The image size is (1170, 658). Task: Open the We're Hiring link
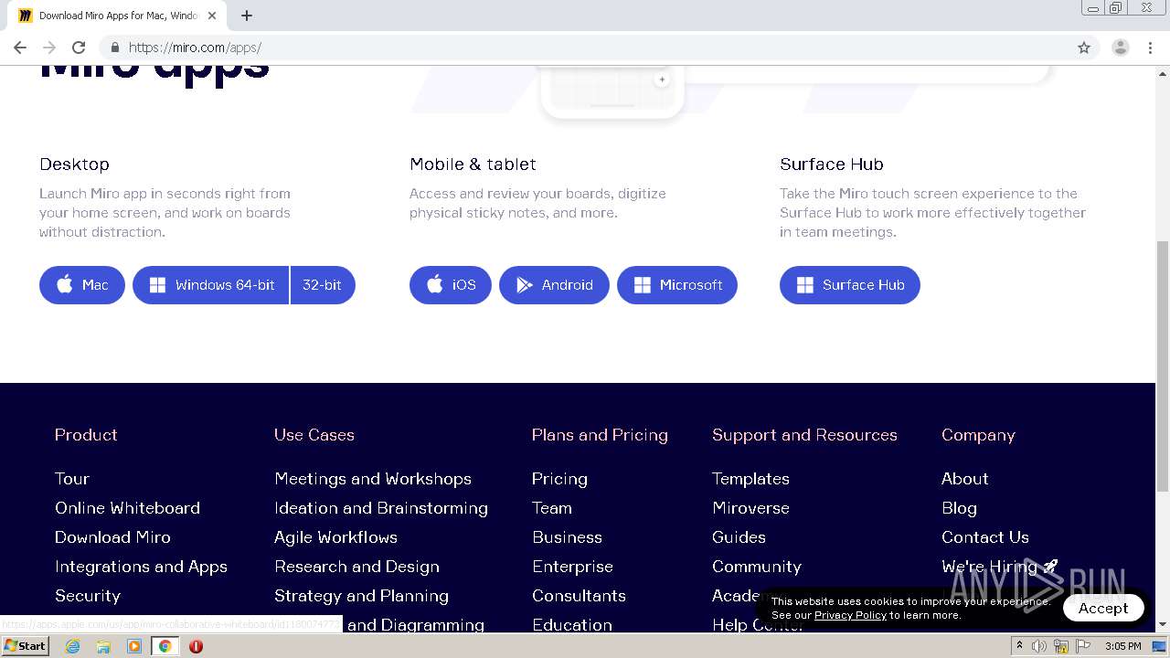(x=999, y=567)
